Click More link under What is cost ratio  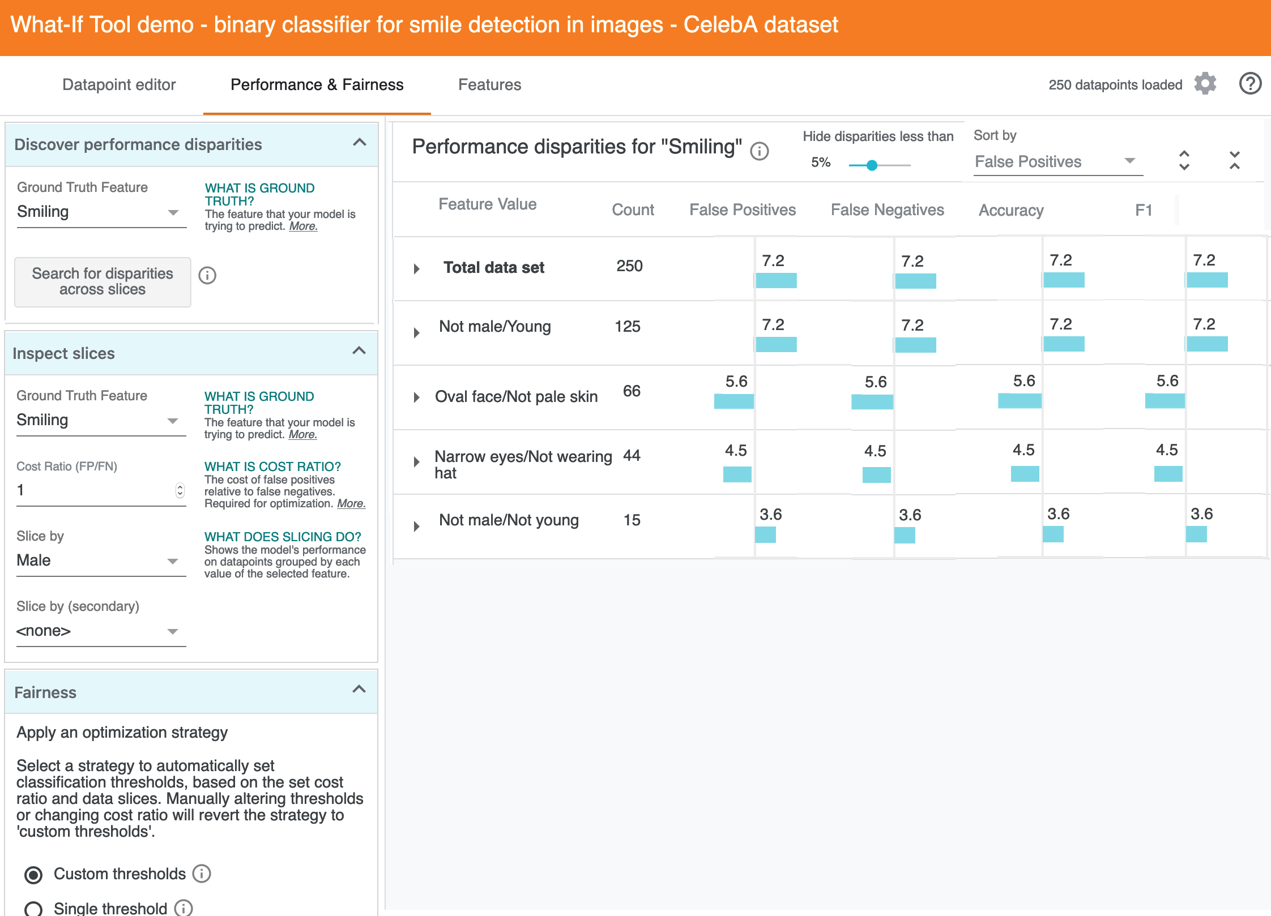pos(351,503)
